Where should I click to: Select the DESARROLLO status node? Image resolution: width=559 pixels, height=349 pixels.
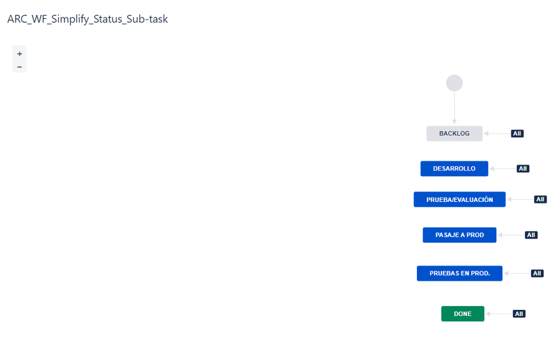point(454,168)
